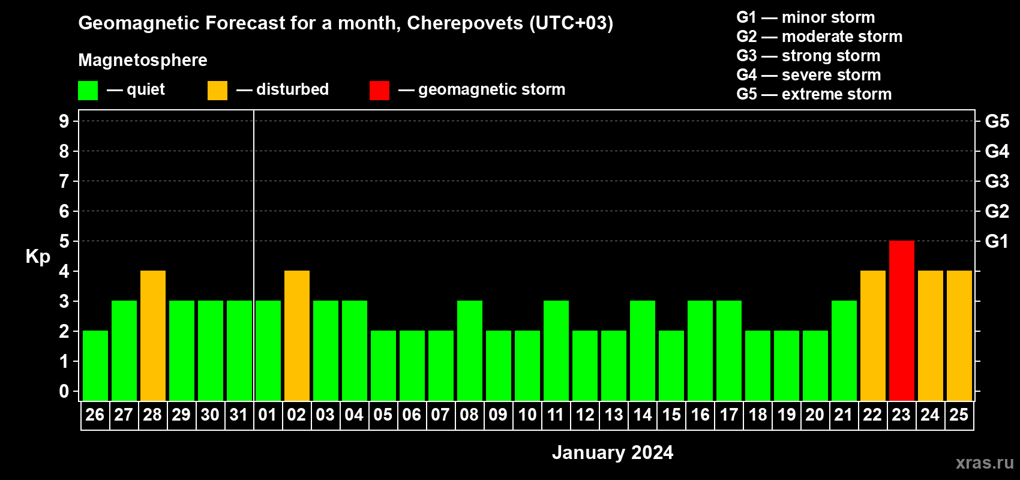The width and height of the screenshot is (1020, 480).
Task: Click the Kp axis label
Action: coord(38,257)
